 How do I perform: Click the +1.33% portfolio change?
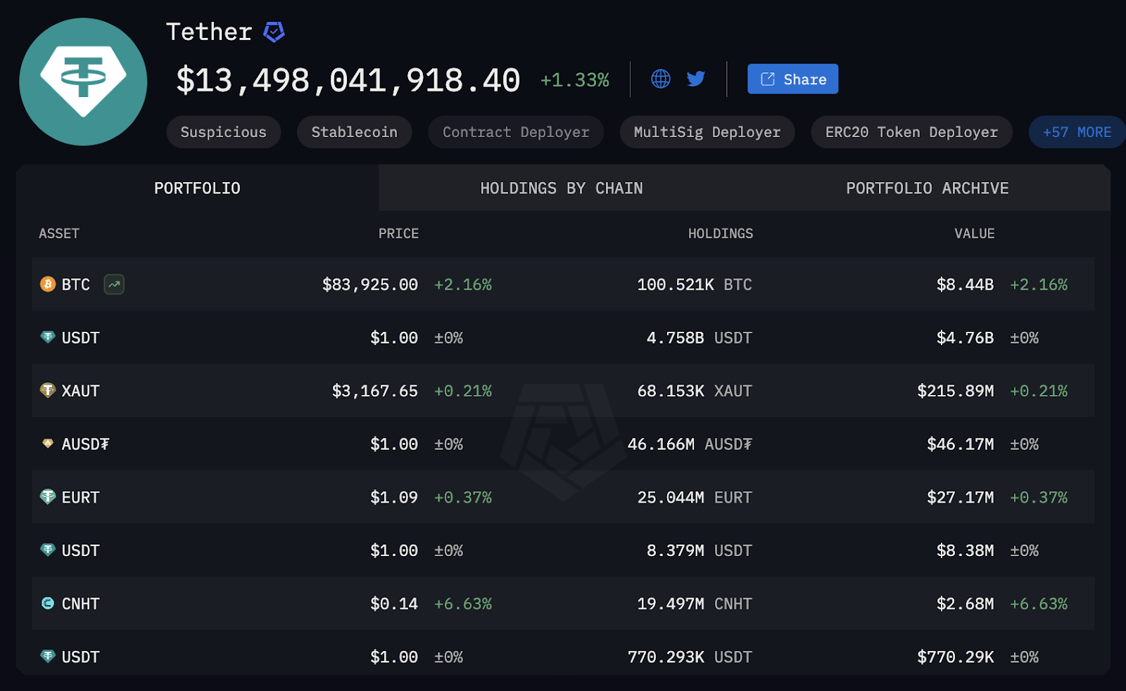pos(574,80)
